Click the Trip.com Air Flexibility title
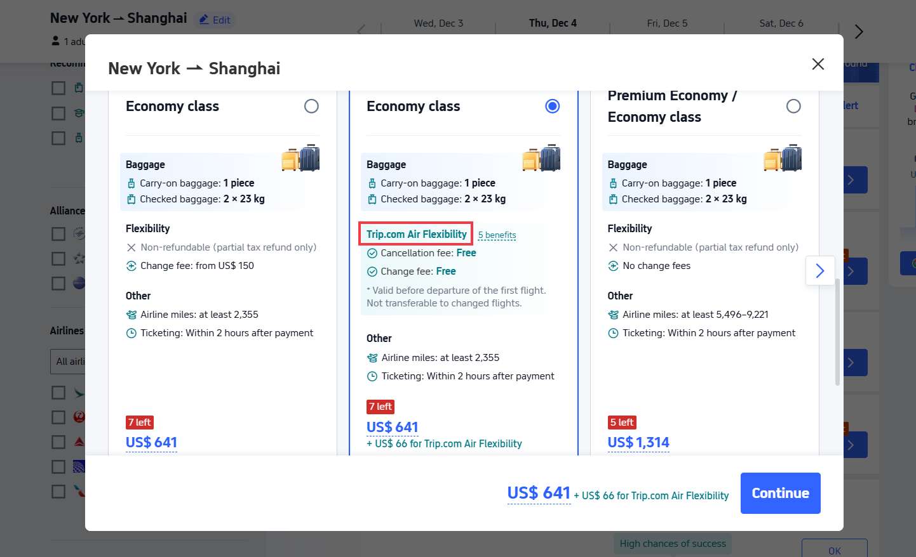 coord(416,234)
